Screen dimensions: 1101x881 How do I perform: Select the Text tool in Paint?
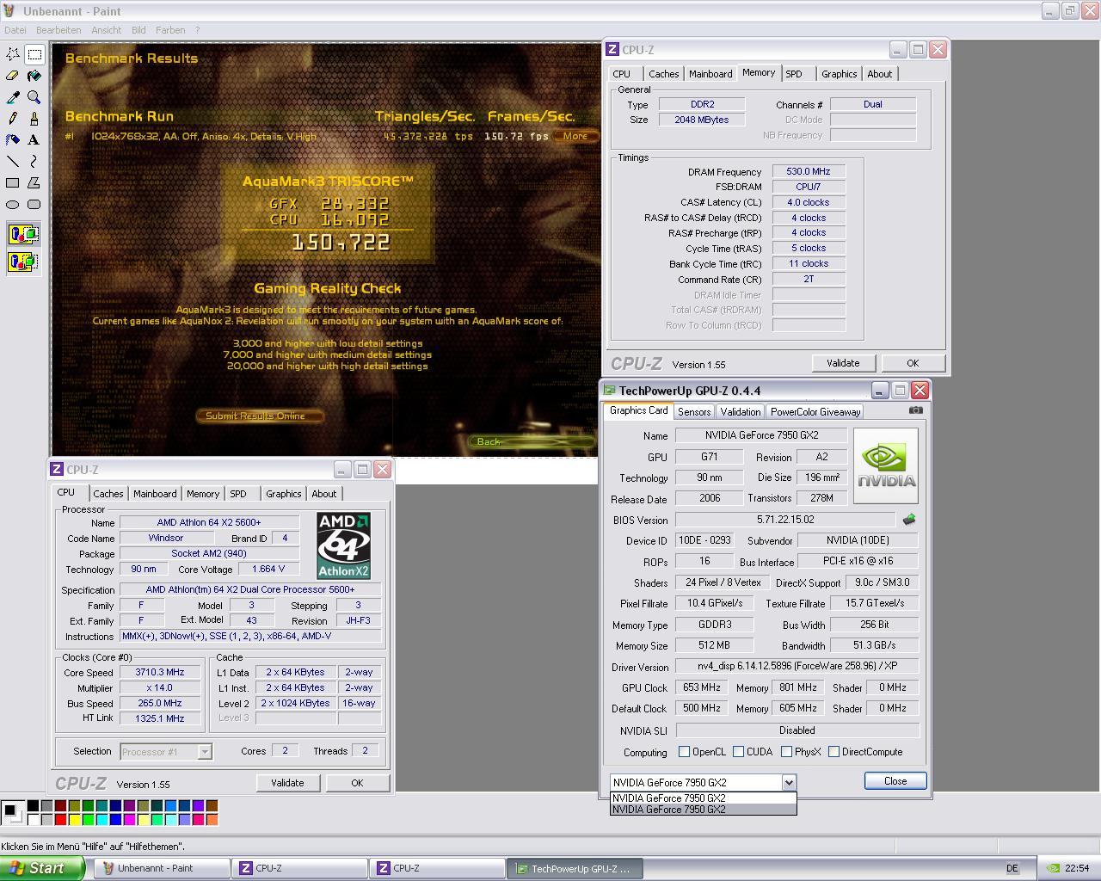[x=34, y=139]
